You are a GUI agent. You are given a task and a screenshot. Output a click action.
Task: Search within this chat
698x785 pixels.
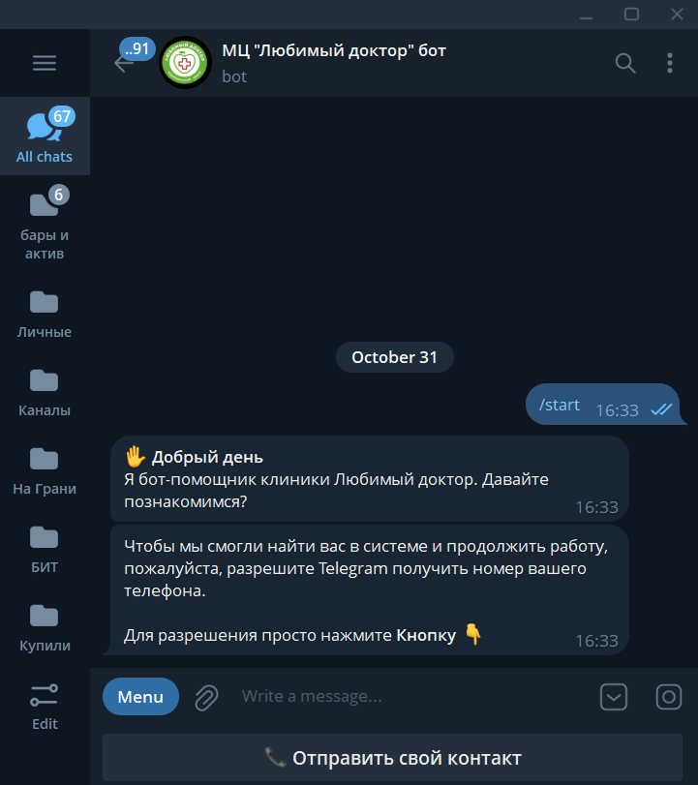click(624, 63)
